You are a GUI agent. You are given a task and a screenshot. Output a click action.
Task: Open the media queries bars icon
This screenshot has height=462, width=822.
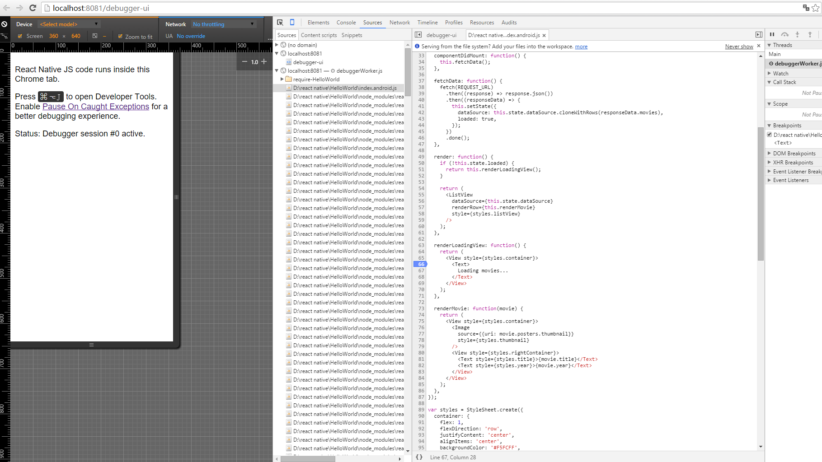pyautogui.click(x=5, y=36)
